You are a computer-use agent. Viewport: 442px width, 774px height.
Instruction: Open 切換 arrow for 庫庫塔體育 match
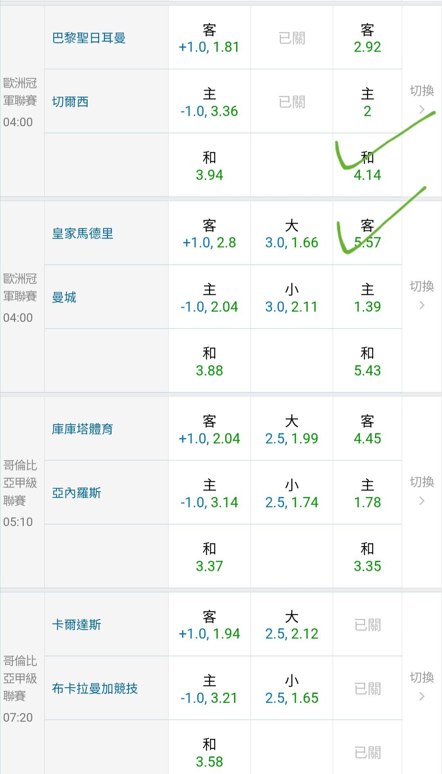click(422, 491)
